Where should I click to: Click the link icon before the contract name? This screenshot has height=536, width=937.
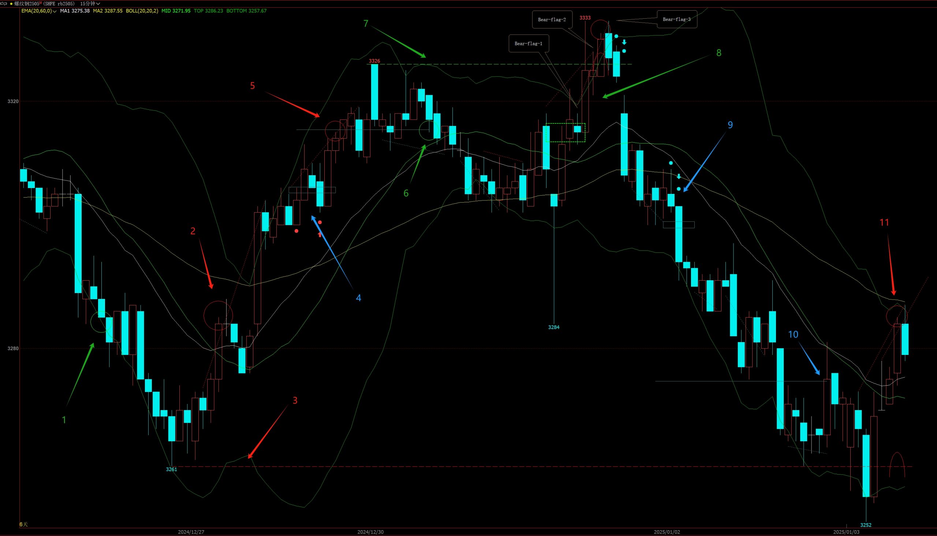[4, 4]
